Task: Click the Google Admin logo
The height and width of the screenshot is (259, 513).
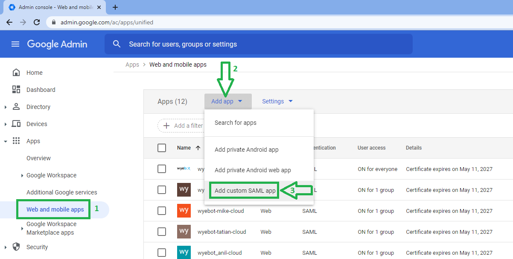Action: click(57, 44)
